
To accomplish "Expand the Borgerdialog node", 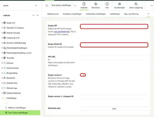I will pos(2,73).
